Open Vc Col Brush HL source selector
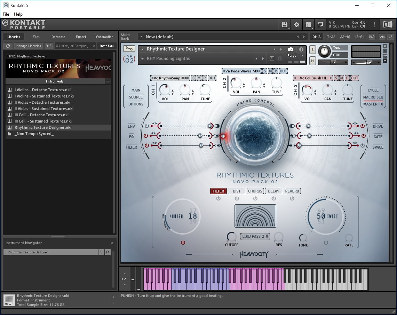Viewport: 397px width, 315px height. tap(313, 78)
